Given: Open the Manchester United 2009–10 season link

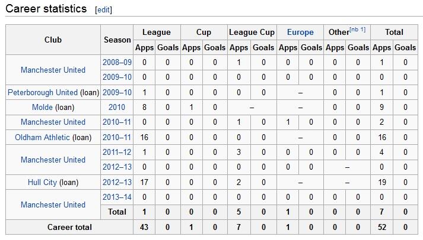Looking at the screenshot, I should (117, 77).
